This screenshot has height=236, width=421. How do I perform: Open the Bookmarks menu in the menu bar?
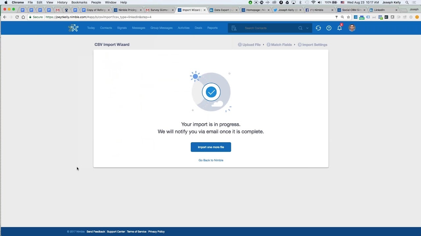(x=79, y=2)
